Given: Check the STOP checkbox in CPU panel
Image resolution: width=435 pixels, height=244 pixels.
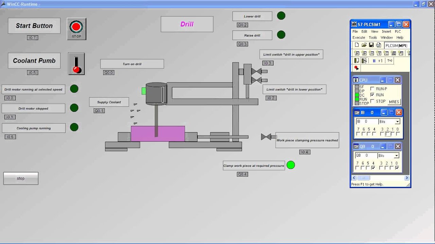Looking at the screenshot, I should coord(372,101).
